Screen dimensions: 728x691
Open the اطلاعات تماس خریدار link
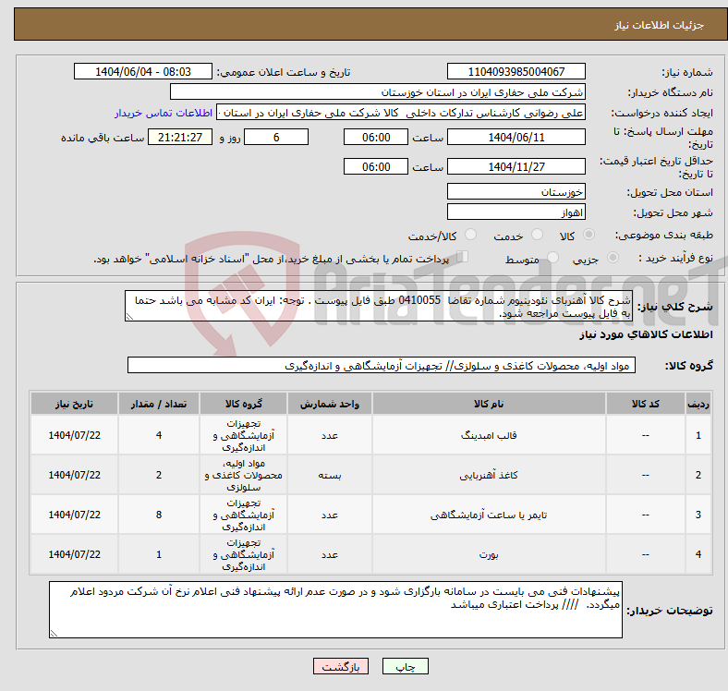coord(164,113)
